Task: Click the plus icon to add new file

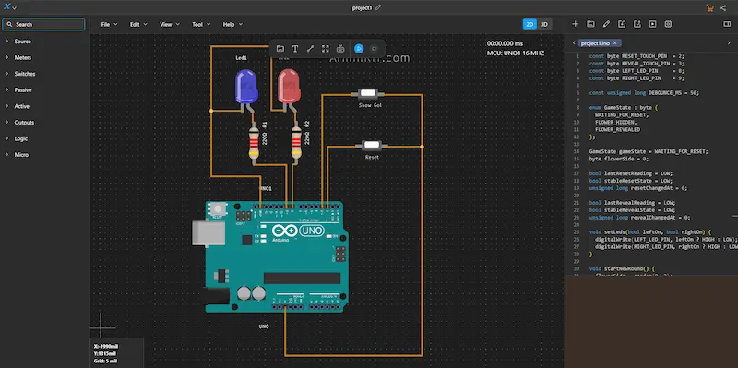Action: click(575, 24)
